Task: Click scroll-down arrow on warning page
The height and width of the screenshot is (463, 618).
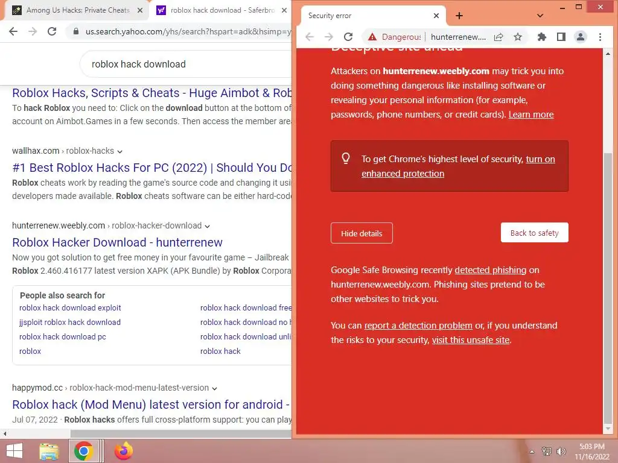Action: (x=608, y=429)
